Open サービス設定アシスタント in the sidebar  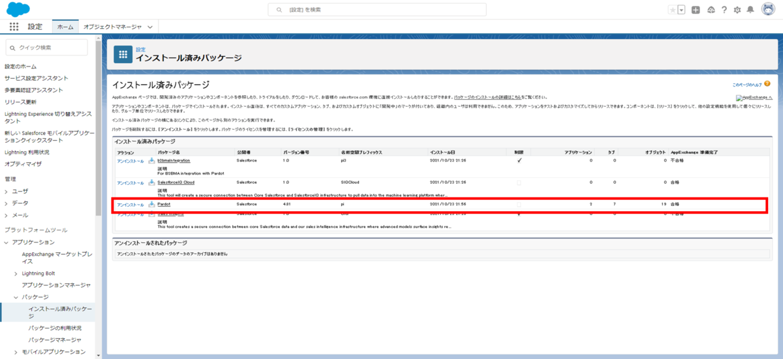pyautogui.click(x=36, y=78)
